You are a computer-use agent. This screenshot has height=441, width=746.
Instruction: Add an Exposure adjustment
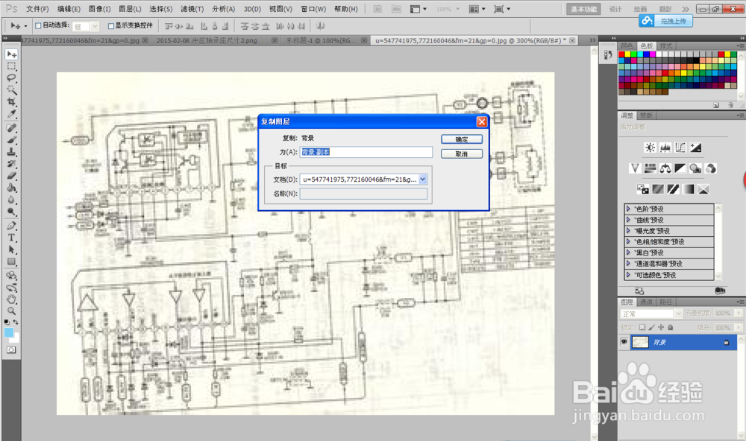pyautogui.click(x=695, y=147)
